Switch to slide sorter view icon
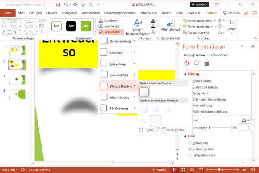Screen dimensions: 259x173 click(x=183, y=169)
